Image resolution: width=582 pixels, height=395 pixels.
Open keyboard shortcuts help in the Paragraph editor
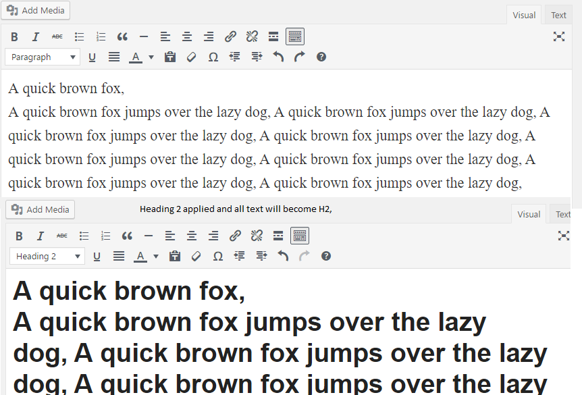321,57
